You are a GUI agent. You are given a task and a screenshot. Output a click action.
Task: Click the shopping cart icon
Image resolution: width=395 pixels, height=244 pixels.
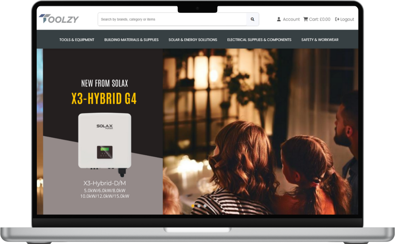(x=305, y=19)
